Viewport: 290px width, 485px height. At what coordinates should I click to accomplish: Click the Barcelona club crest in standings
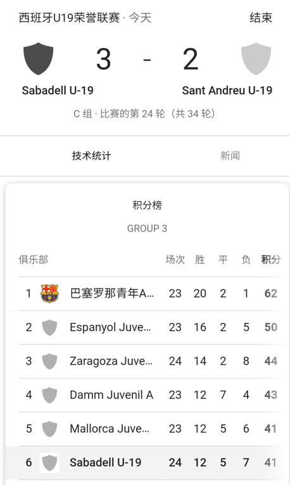tap(49, 293)
